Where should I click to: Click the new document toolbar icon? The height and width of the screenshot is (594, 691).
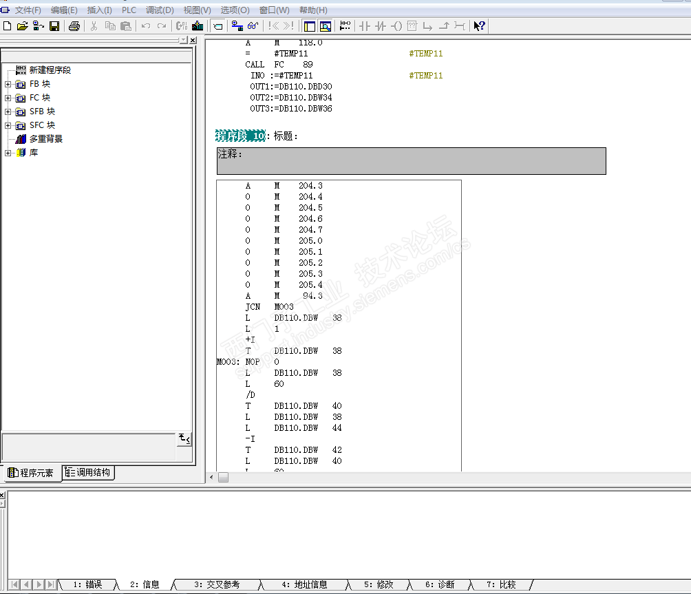click(x=8, y=26)
